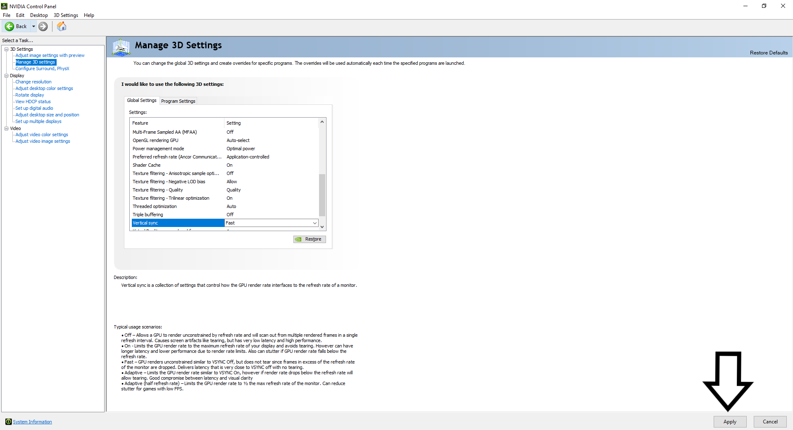Click the Optimal power setting value
The image size is (793, 430).
pyautogui.click(x=241, y=149)
